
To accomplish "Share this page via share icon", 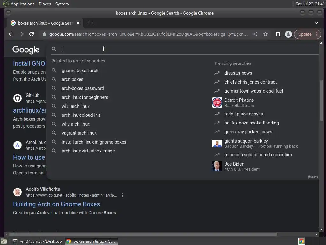I will coord(255,34).
